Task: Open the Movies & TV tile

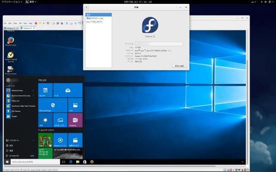Action: click(x=75, y=140)
